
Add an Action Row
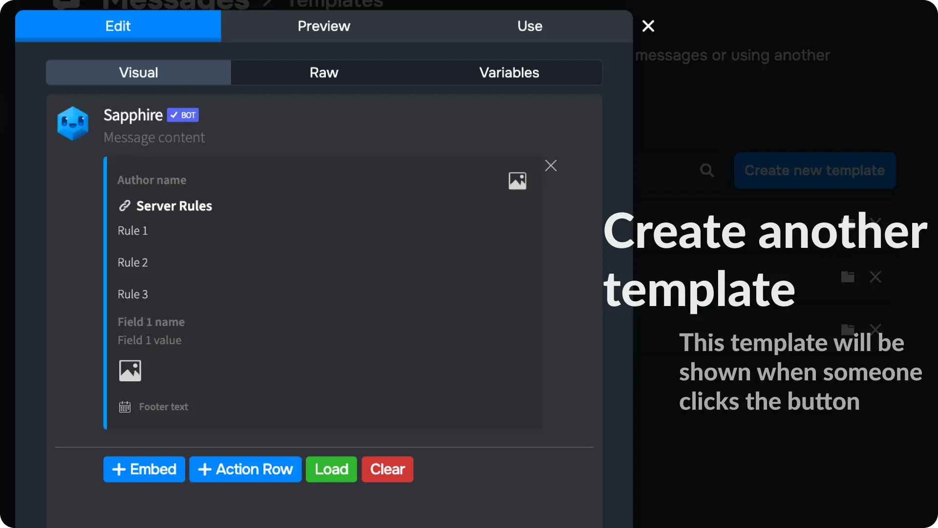245,469
